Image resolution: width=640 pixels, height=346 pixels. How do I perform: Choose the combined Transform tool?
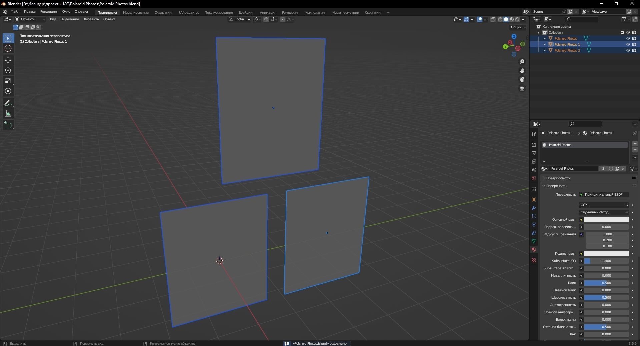[8, 91]
